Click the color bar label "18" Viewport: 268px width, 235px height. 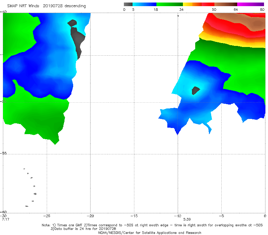[x=156, y=9]
